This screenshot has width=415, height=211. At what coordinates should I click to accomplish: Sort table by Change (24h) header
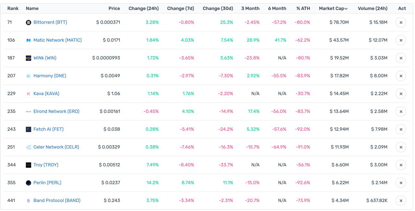coord(144,8)
